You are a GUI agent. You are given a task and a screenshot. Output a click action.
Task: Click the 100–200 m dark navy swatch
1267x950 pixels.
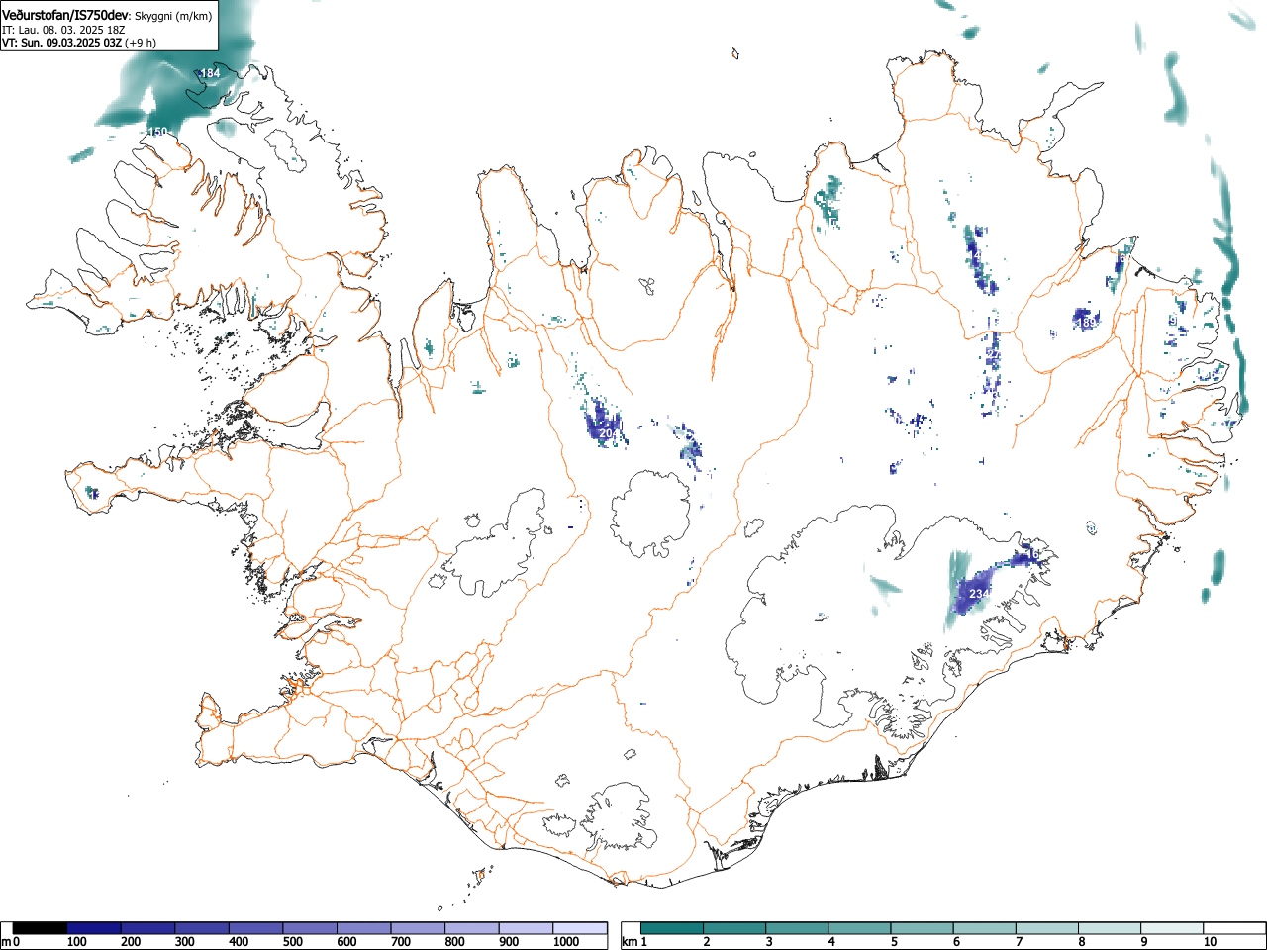coord(94,928)
